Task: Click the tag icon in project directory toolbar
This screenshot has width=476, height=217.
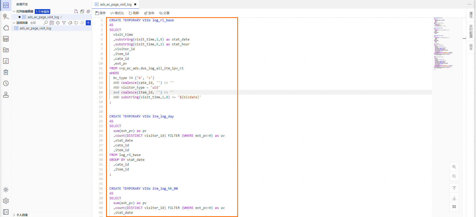Action: click(x=70, y=23)
